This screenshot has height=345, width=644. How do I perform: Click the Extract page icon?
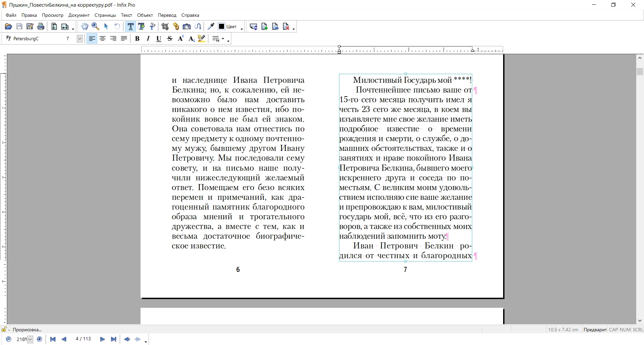[275, 26]
